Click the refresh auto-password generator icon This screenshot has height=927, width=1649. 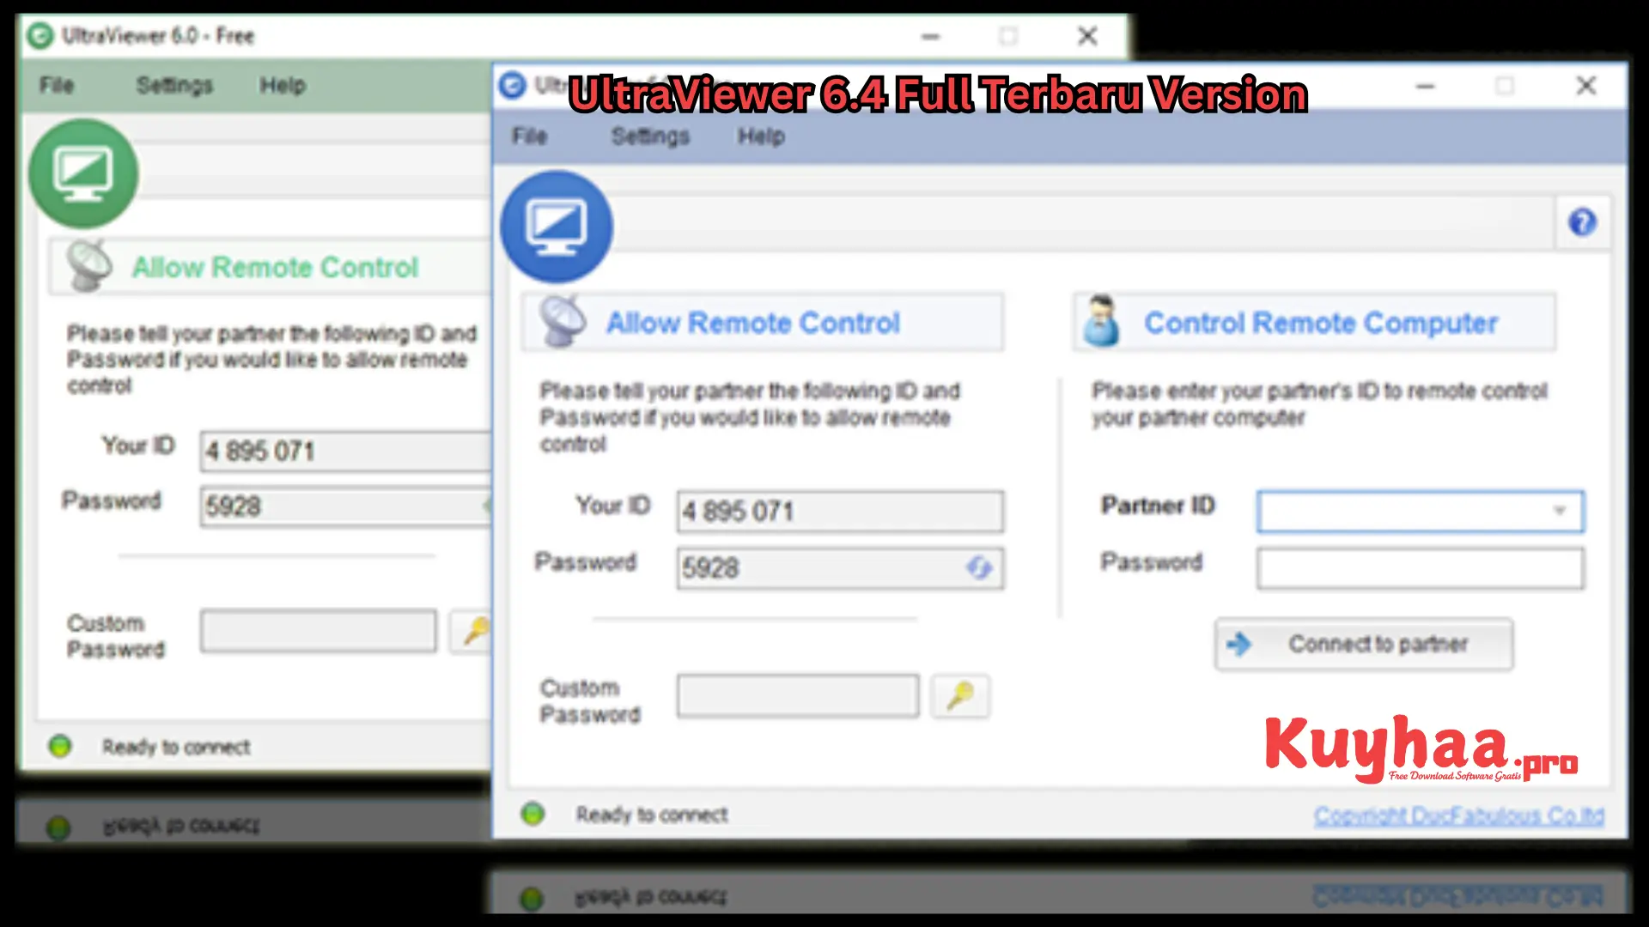[x=977, y=567]
